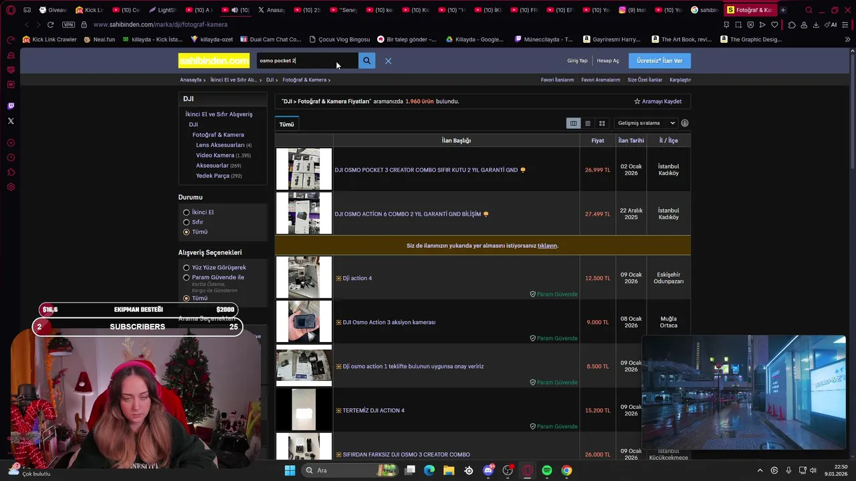Open the Opera VPN badge
856x481 pixels.
point(68,25)
